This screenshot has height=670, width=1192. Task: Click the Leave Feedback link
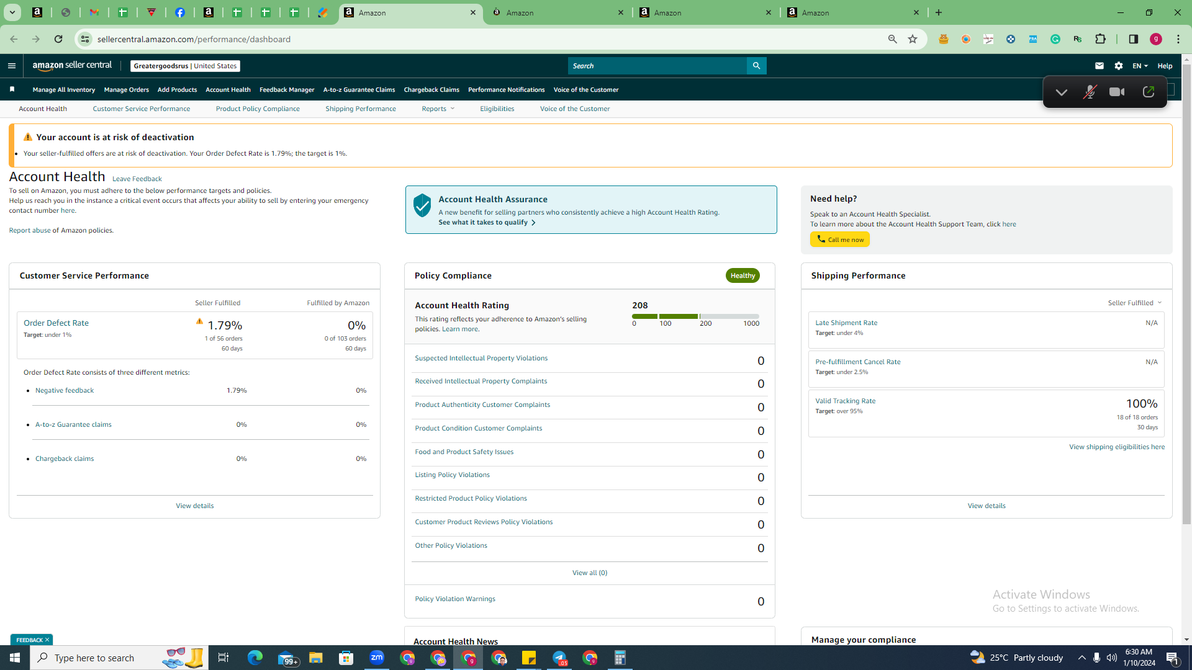click(137, 179)
